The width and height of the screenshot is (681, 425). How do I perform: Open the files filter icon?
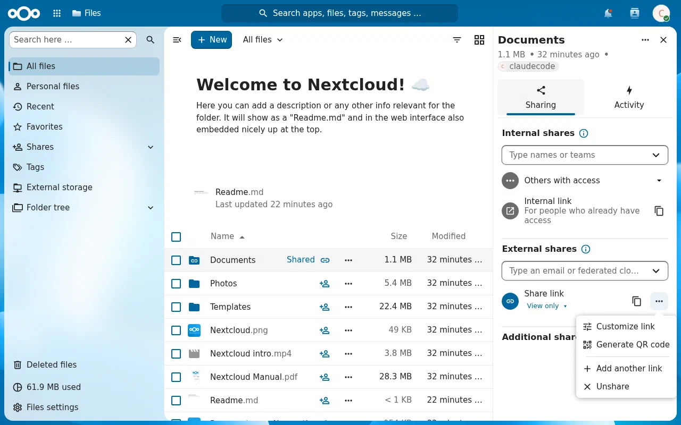coord(457,40)
